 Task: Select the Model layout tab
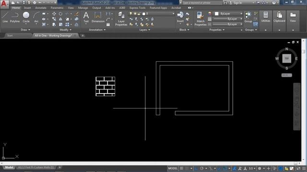tap(9, 167)
